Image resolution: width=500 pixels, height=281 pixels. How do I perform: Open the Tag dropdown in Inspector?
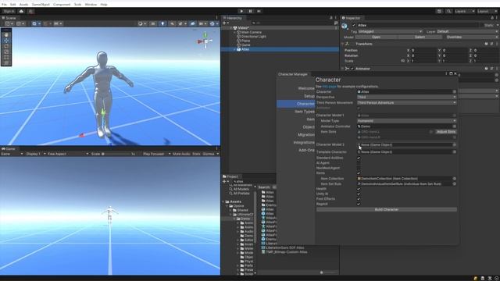point(391,31)
